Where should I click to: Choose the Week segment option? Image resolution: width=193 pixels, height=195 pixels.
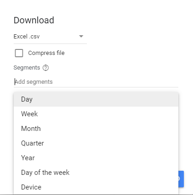96,114
